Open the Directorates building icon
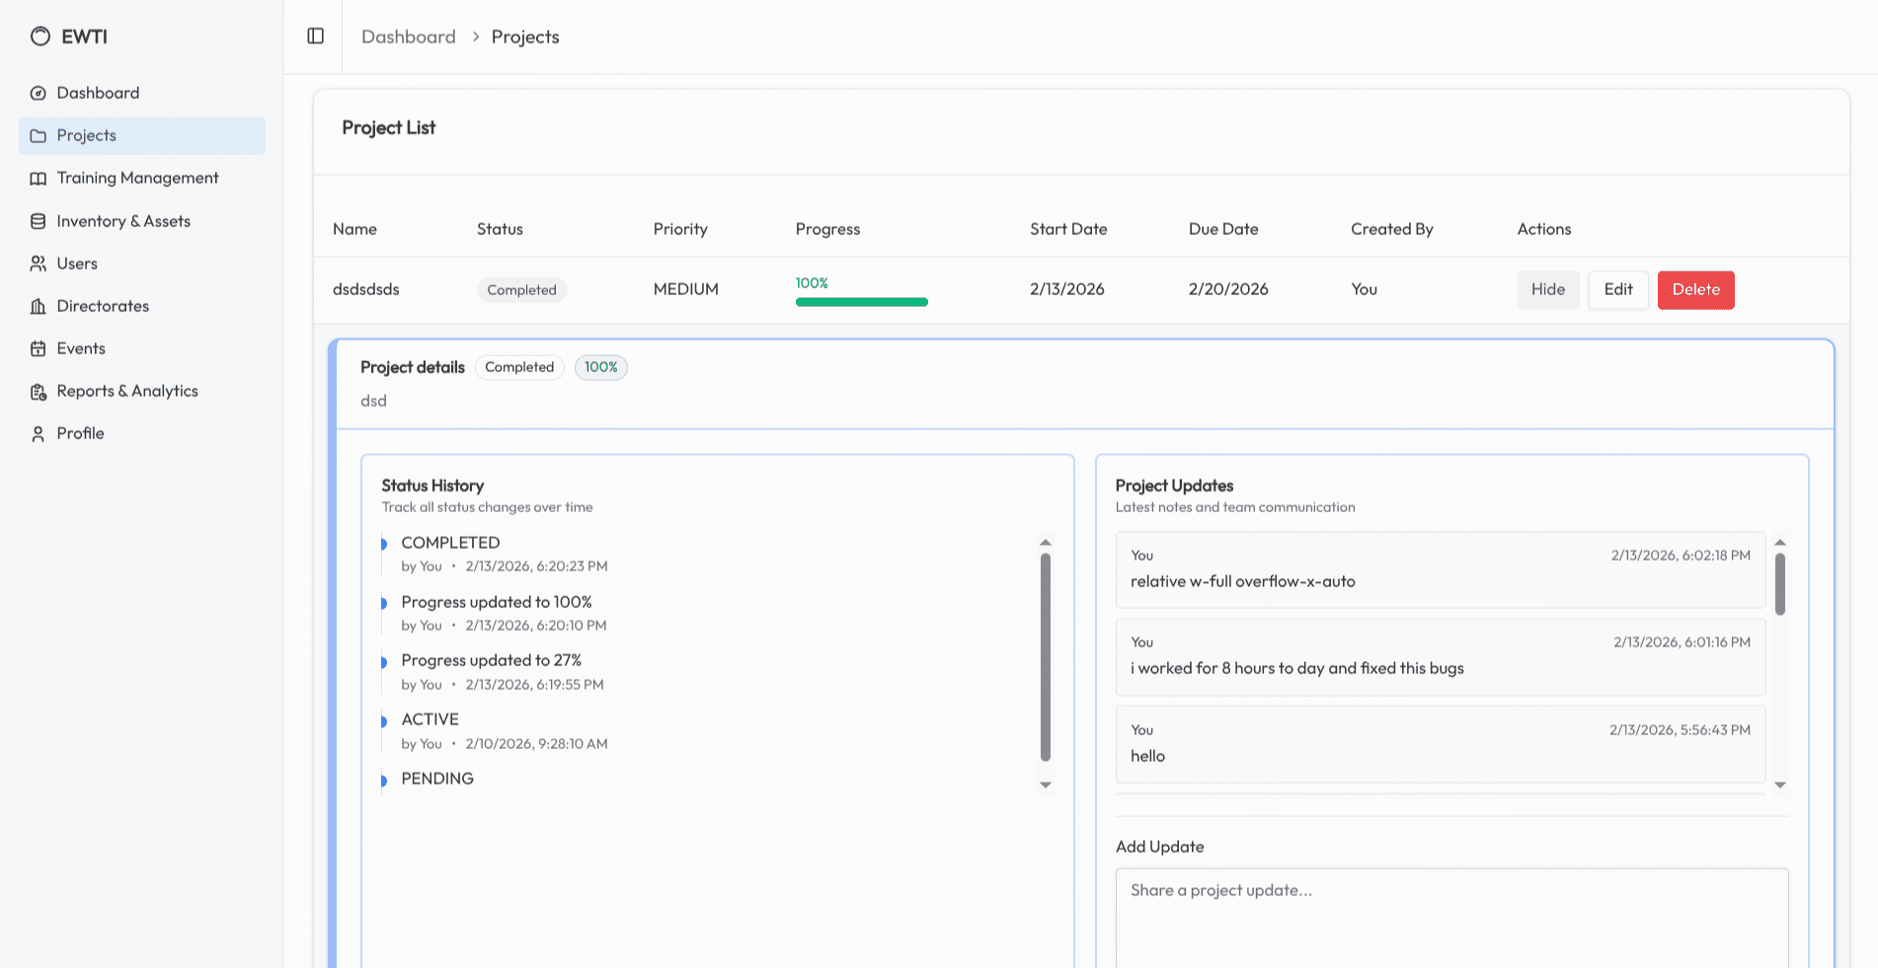Image resolution: width=1878 pixels, height=968 pixels. (x=38, y=306)
